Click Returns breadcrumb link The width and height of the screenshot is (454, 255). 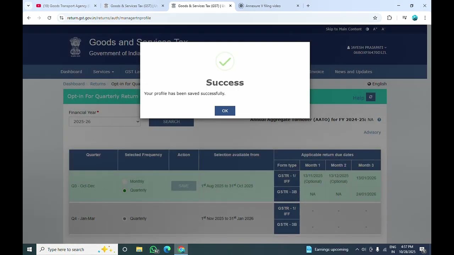pyautogui.click(x=98, y=84)
